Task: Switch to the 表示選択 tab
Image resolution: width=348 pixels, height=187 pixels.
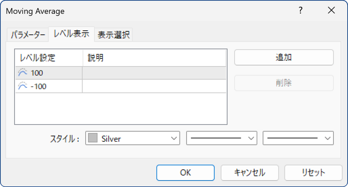Action: point(113,34)
